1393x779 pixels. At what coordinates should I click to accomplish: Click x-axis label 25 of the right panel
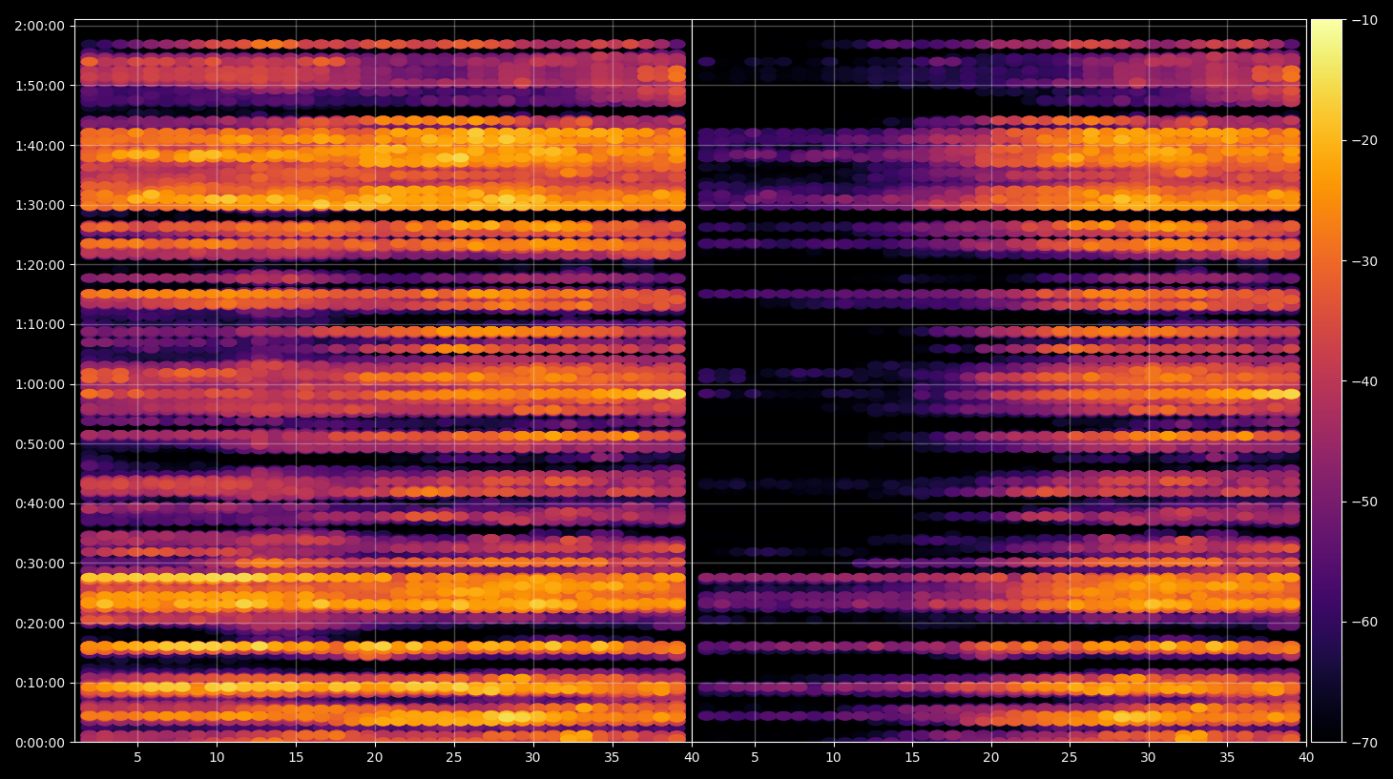(1070, 758)
